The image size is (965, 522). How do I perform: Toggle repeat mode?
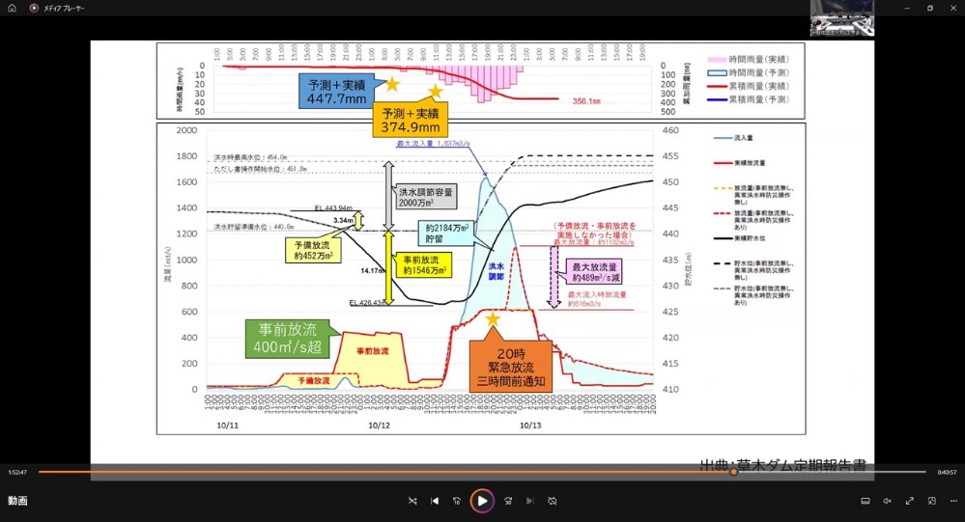click(x=553, y=501)
